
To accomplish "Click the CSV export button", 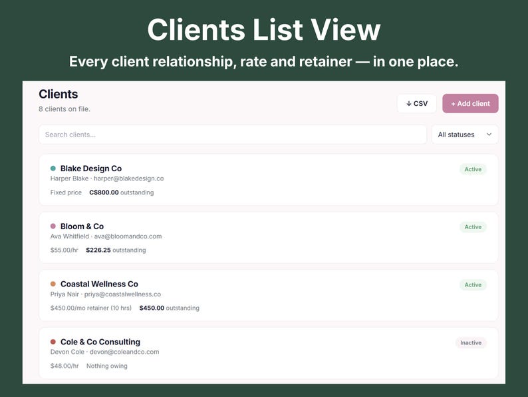I will point(417,103).
